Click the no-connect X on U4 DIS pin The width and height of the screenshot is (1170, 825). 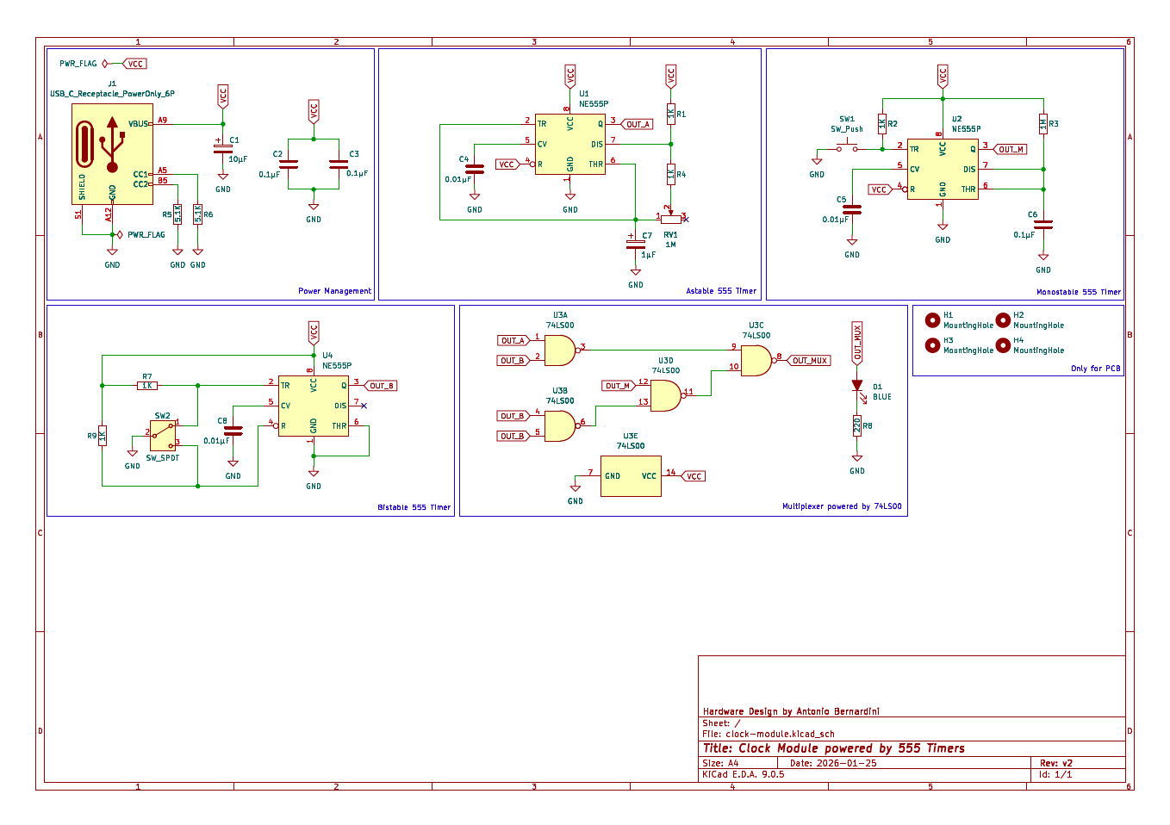364,406
